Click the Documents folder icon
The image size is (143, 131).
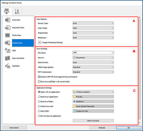point(74,58)
